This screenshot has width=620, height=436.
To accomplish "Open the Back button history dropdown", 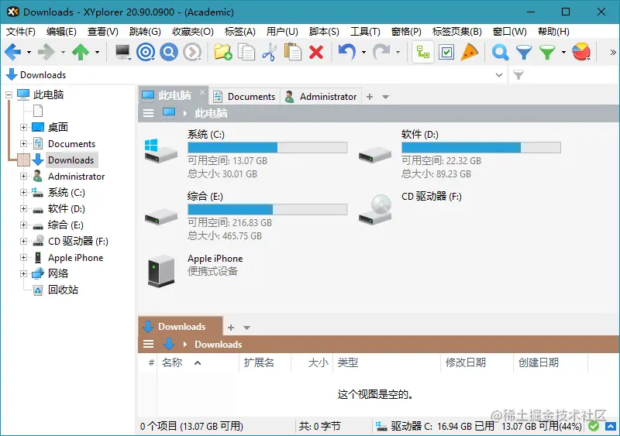I will [29, 52].
